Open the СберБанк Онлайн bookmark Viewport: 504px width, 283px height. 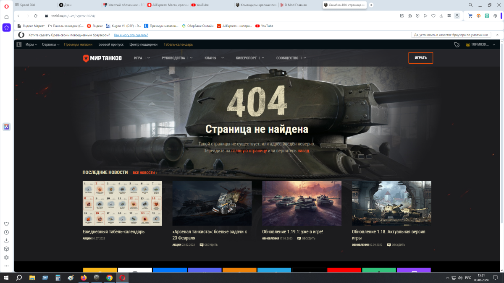coord(197,26)
